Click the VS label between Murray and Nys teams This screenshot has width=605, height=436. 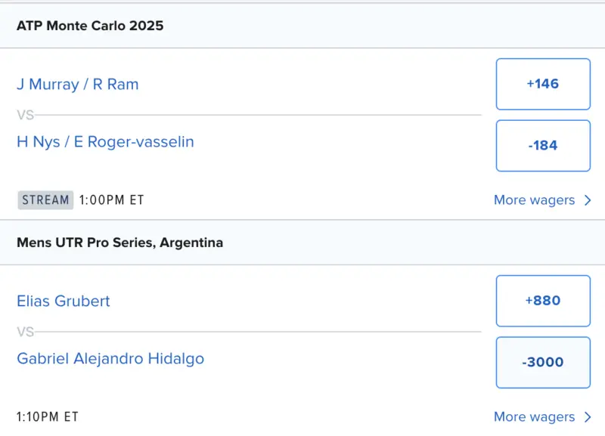click(x=25, y=115)
